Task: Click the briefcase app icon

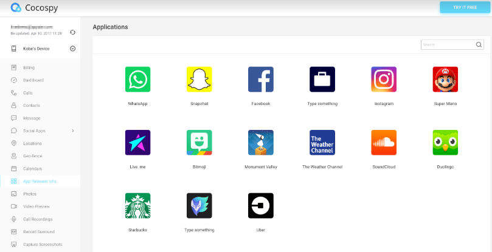Action: tap(322, 80)
